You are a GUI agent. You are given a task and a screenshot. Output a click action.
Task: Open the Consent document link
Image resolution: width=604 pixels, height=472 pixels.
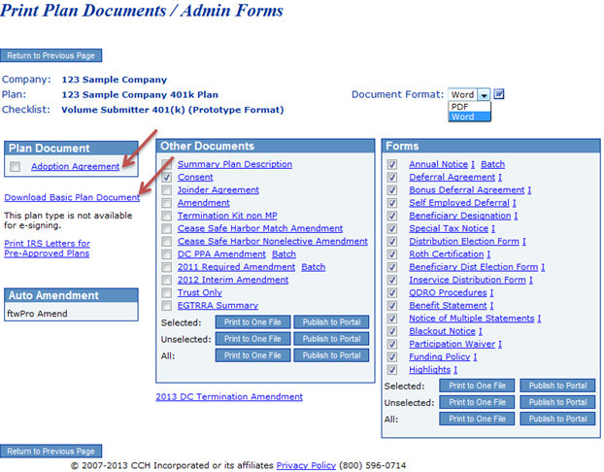click(195, 177)
